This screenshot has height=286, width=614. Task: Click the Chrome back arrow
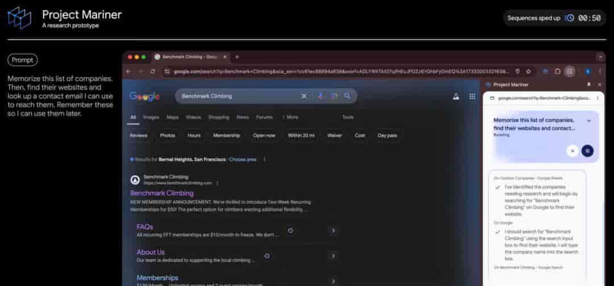[x=129, y=71]
